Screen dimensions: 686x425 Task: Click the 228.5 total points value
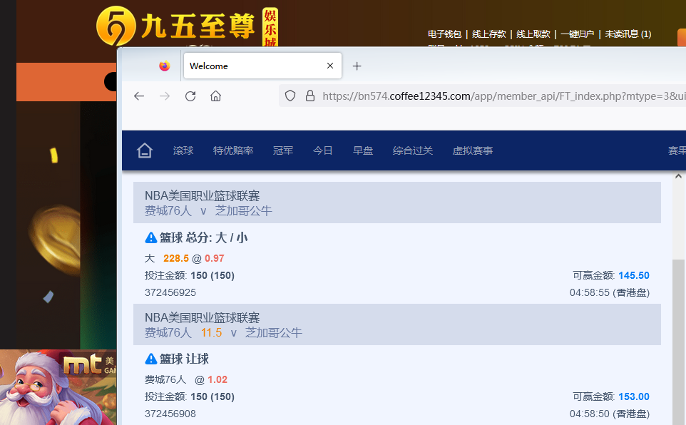point(176,258)
